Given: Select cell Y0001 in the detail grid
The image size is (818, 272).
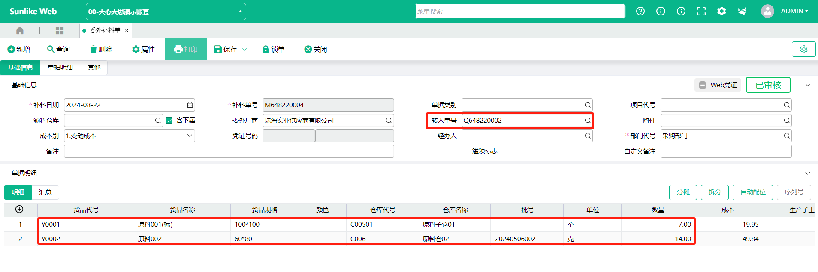Looking at the screenshot, I should tap(86, 225).
